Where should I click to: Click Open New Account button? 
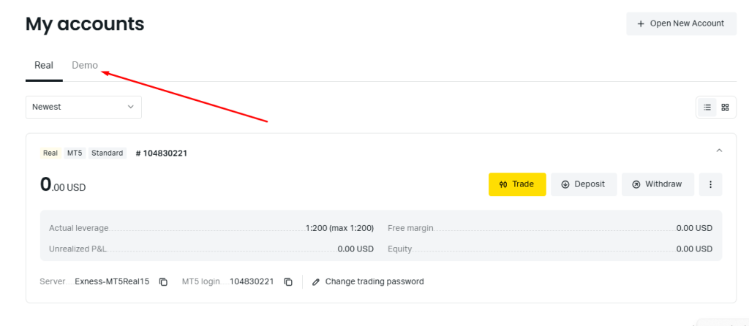681,23
